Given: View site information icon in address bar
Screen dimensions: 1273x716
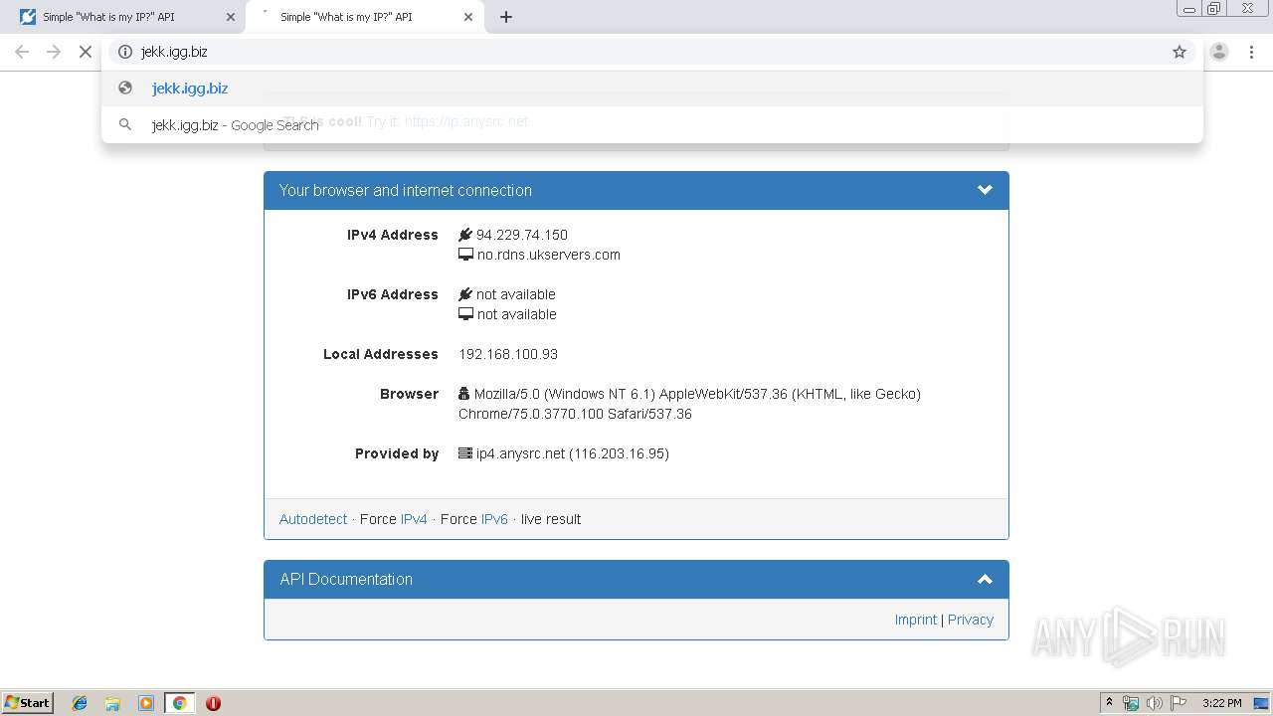Looking at the screenshot, I should coord(125,52).
